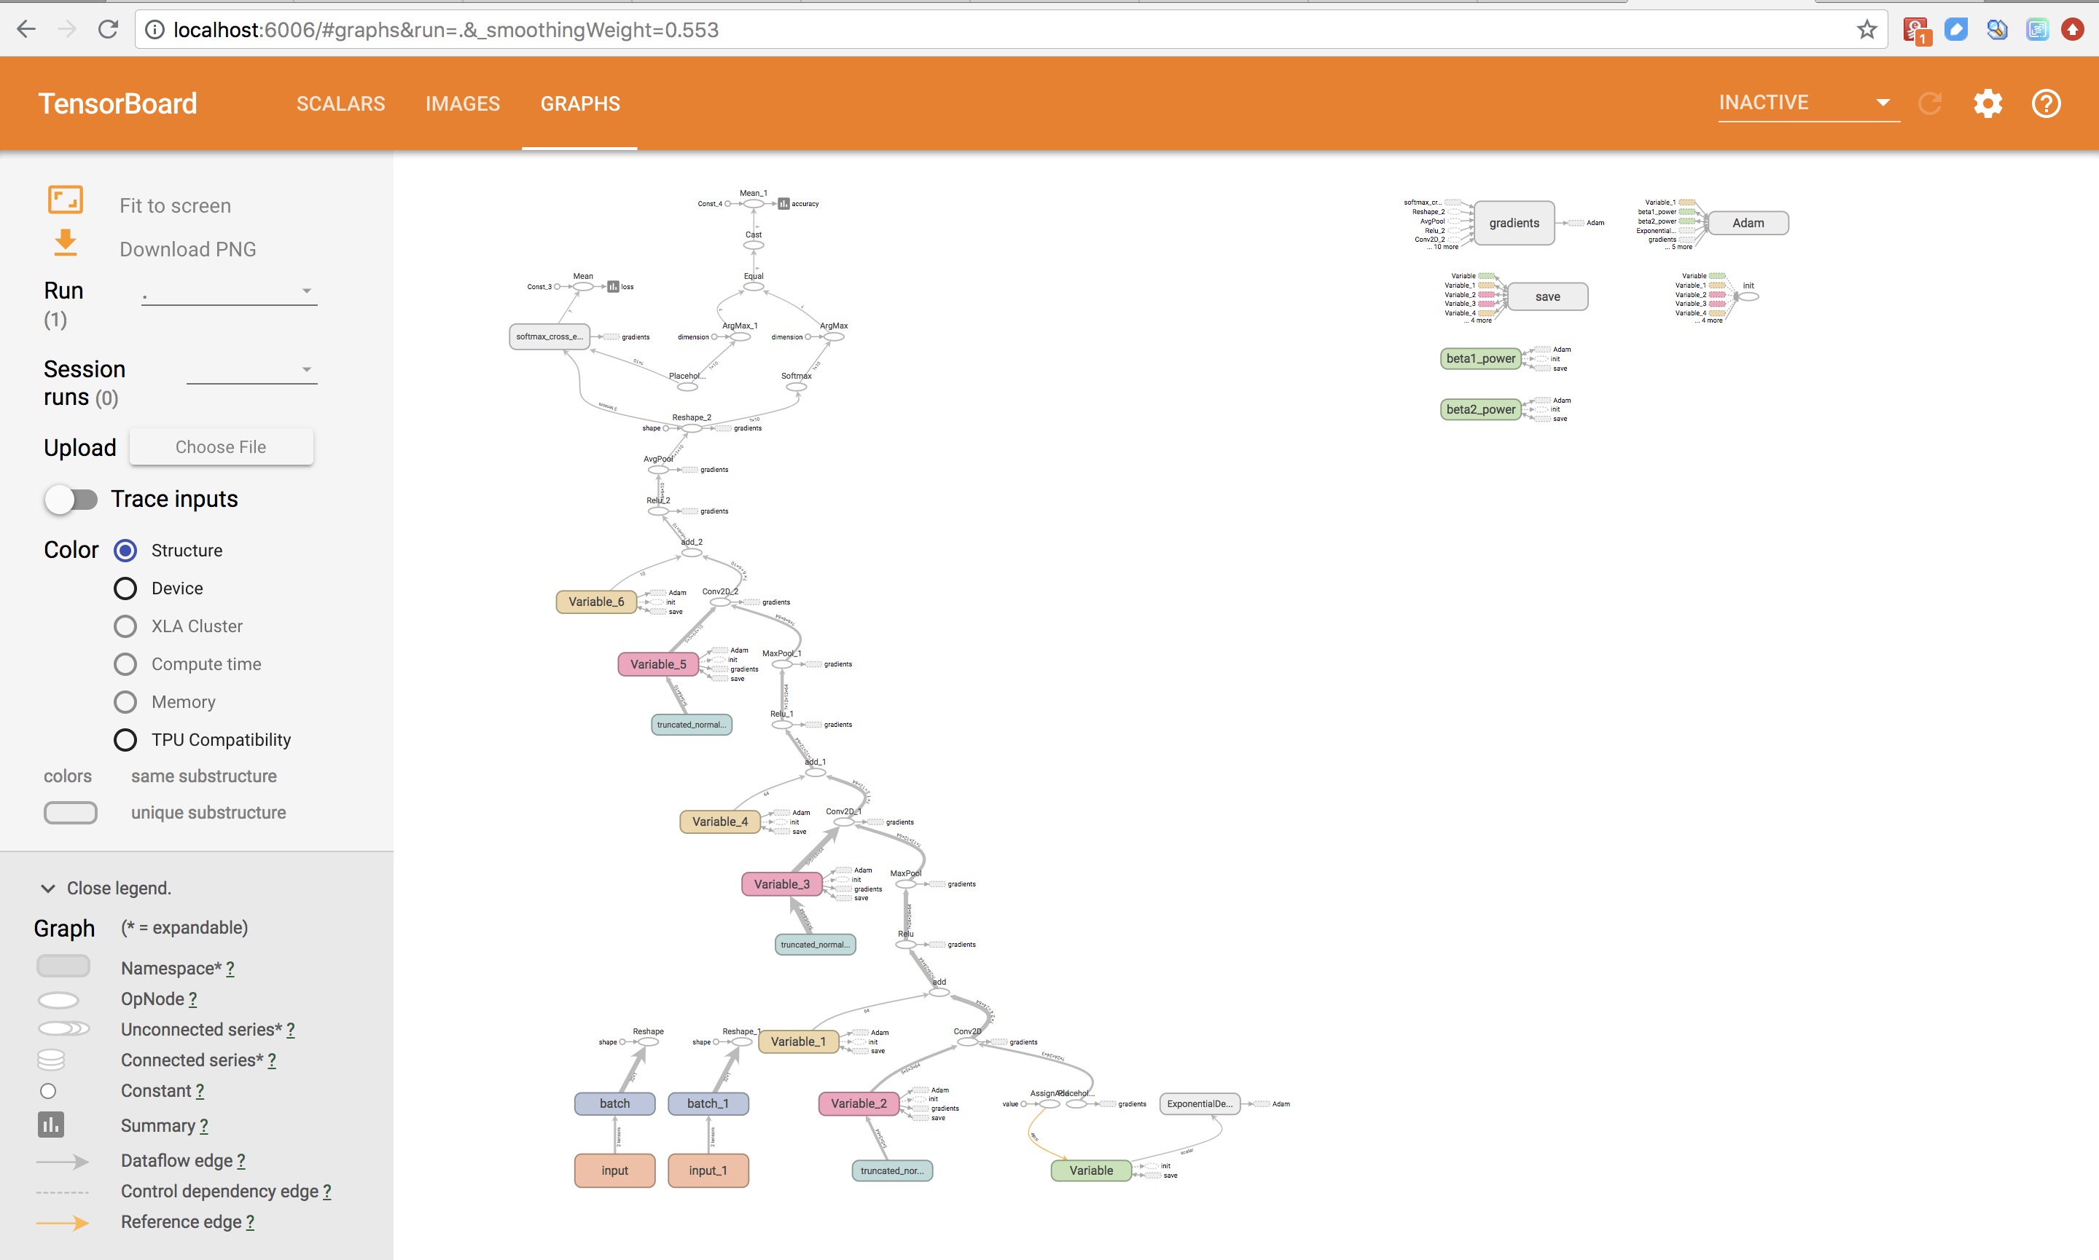Switch to the IMAGES tab
Screen dimensions: 2099x1260
pos(463,103)
